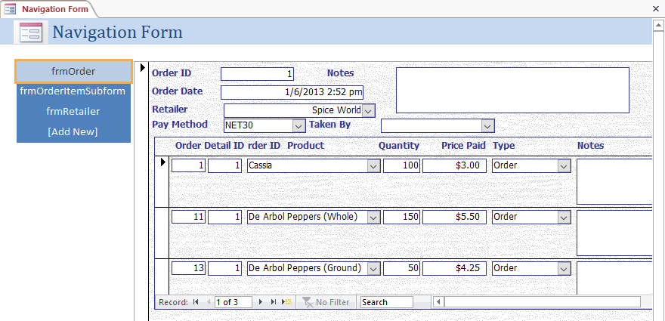The width and height of the screenshot is (665, 321).
Task: Click price paid $3.00 field
Action: pos(455,166)
